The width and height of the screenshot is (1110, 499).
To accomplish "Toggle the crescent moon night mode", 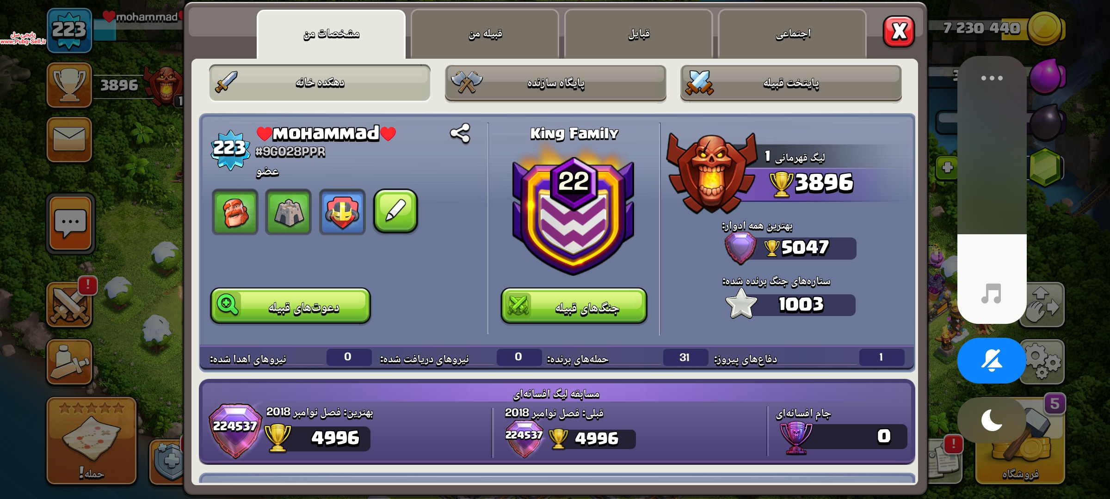I will pyautogui.click(x=992, y=420).
